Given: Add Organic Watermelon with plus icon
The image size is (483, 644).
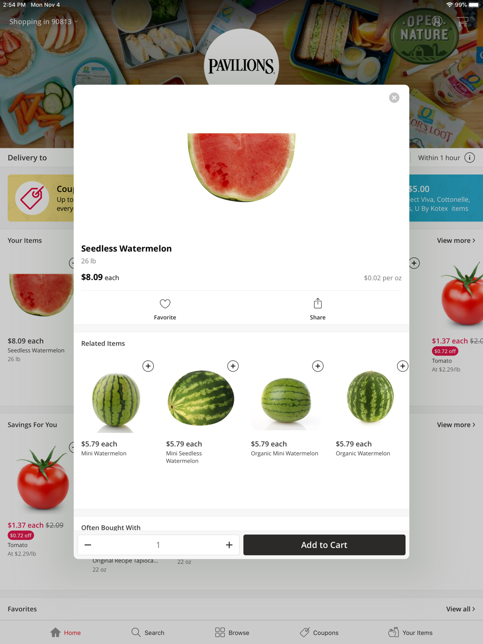Looking at the screenshot, I should pyautogui.click(x=402, y=366).
